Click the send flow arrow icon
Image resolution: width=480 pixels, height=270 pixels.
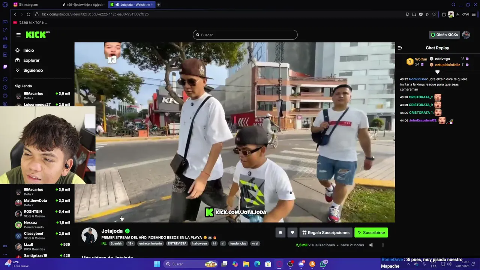point(427,14)
